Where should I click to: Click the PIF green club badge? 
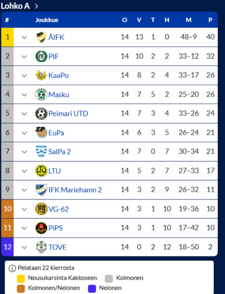click(41, 56)
